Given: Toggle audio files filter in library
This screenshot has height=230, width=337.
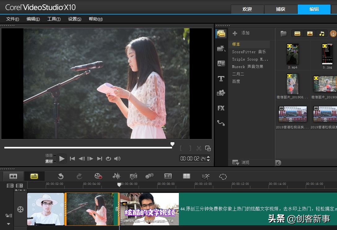Looking at the screenshot, I should pos(322,33).
